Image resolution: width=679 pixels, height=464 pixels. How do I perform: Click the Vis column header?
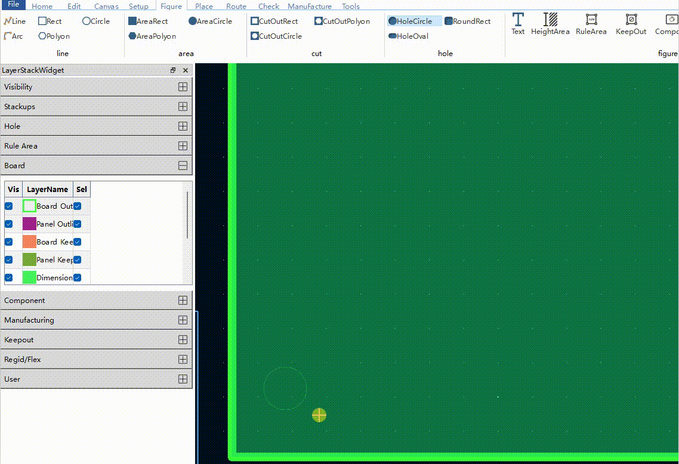13,189
